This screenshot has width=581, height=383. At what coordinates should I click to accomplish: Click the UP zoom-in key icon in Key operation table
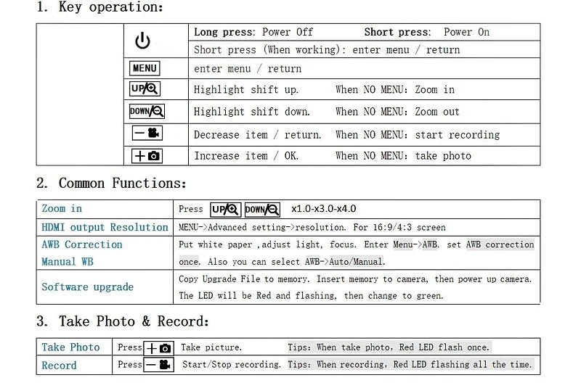145,88
